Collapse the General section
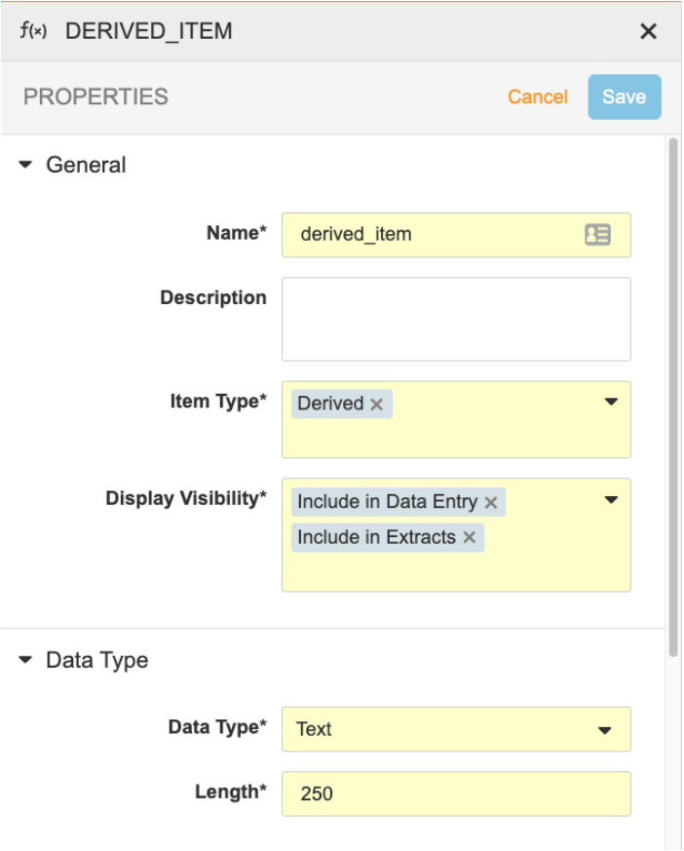The height and width of the screenshot is (851, 684). pos(26,166)
